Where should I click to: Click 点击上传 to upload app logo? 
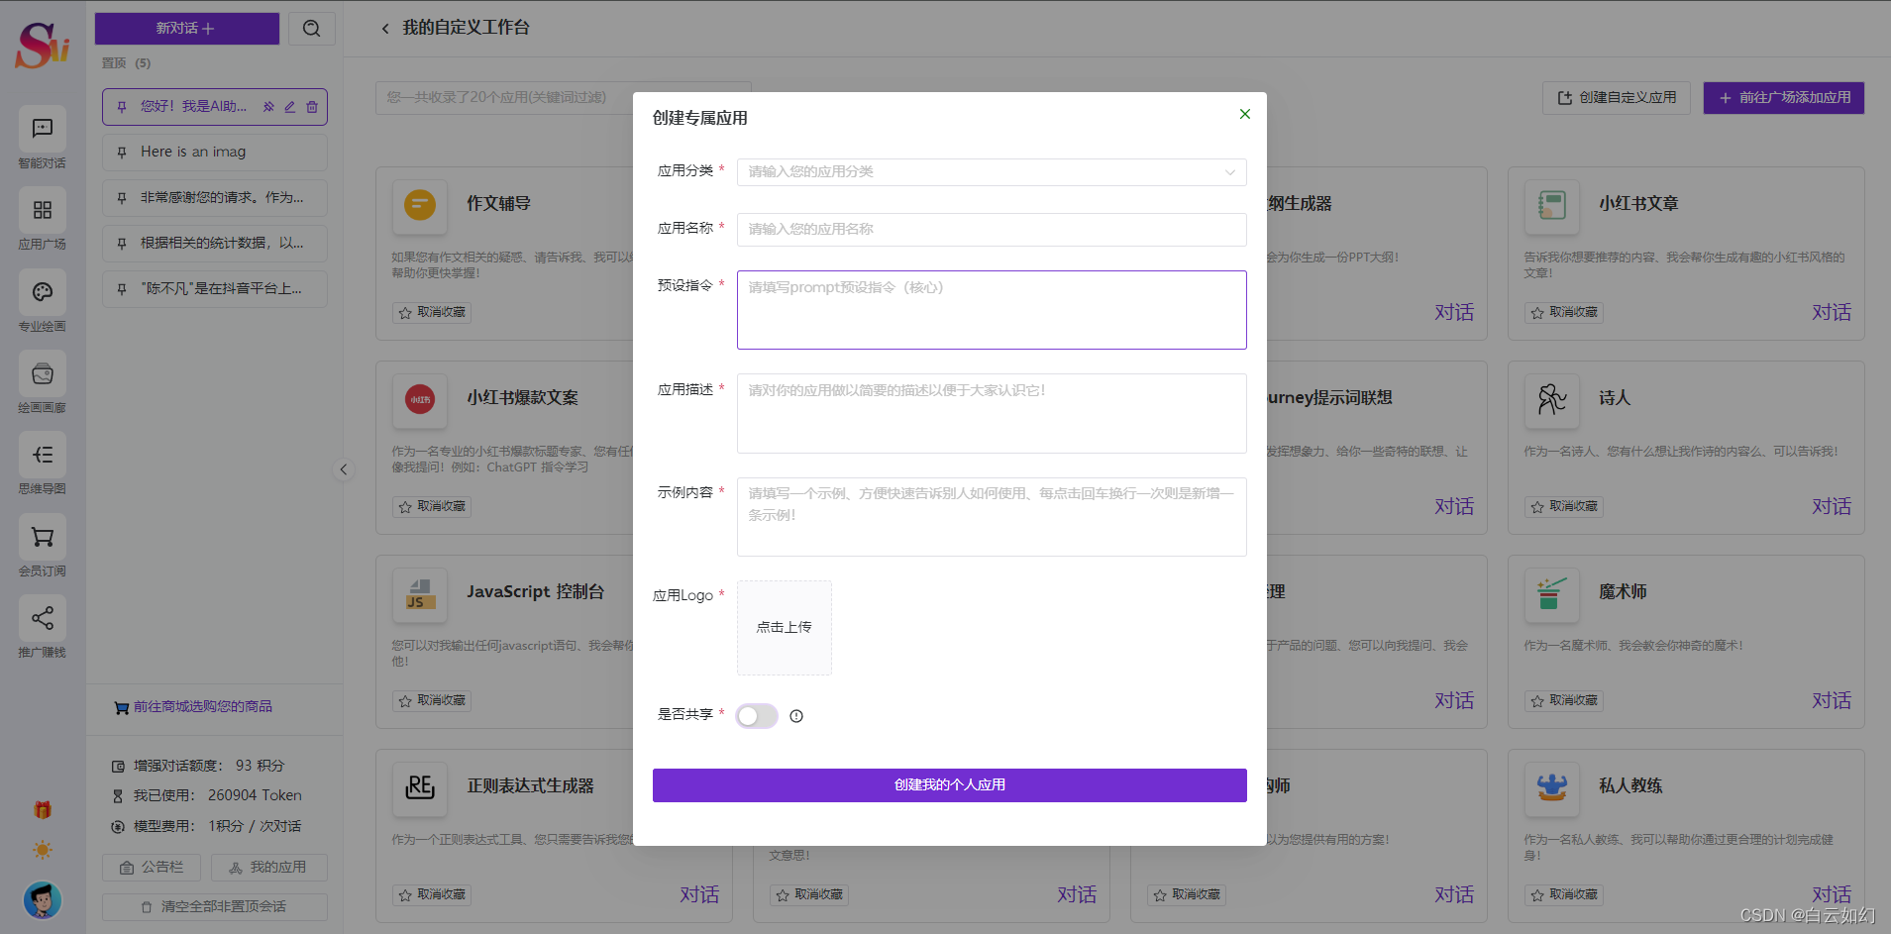785,628
